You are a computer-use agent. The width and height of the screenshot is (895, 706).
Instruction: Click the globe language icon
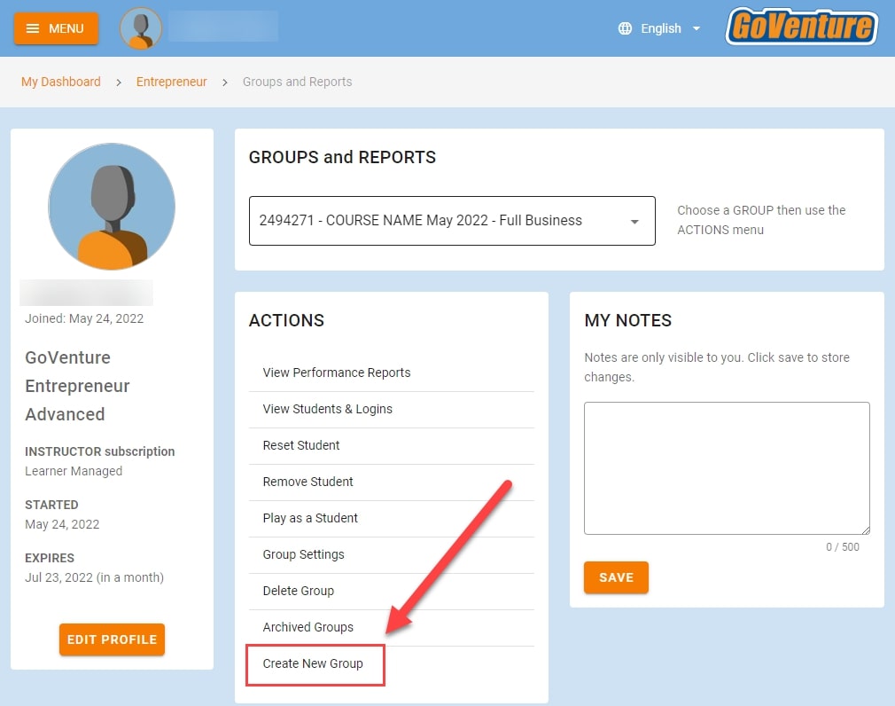point(627,27)
